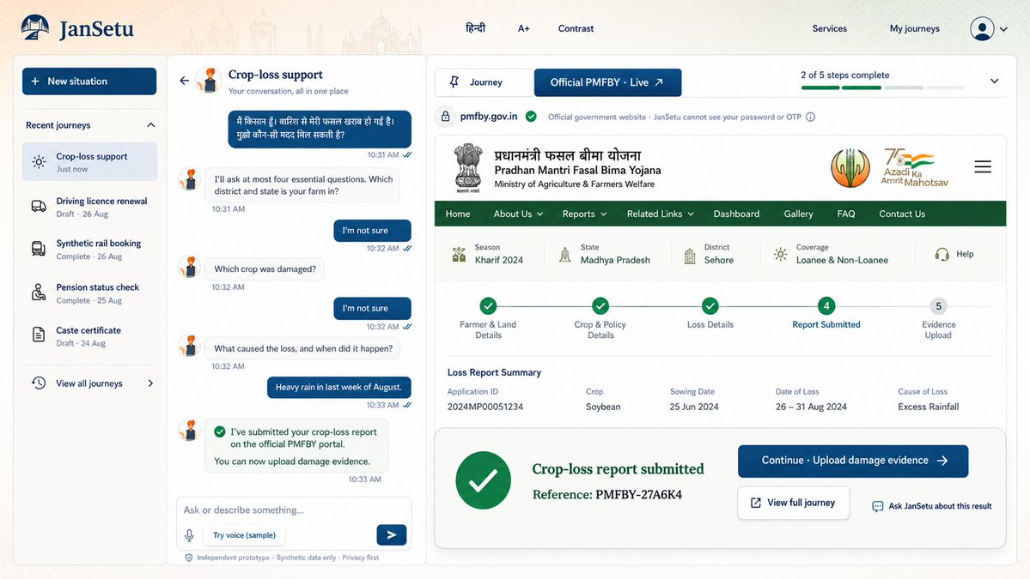Click the green verified badge after pmfby.gov.in
This screenshot has width=1030, height=579.
531,117
